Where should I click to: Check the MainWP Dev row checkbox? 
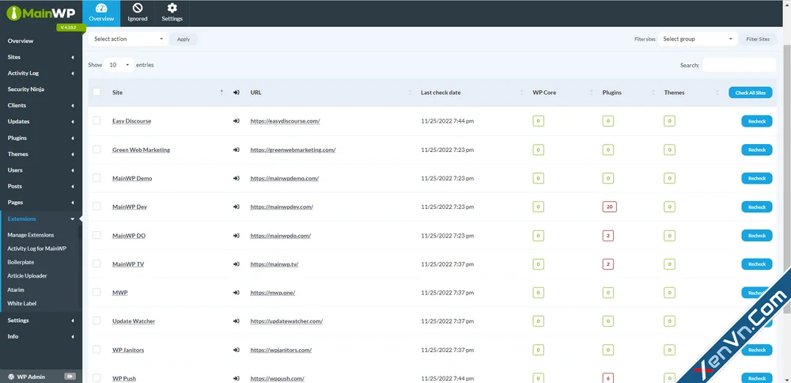point(97,207)
